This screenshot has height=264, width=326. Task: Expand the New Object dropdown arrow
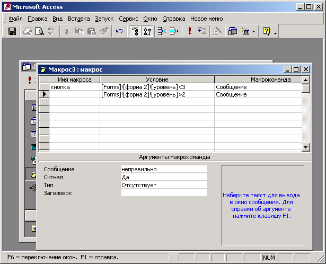pos(253,32)
